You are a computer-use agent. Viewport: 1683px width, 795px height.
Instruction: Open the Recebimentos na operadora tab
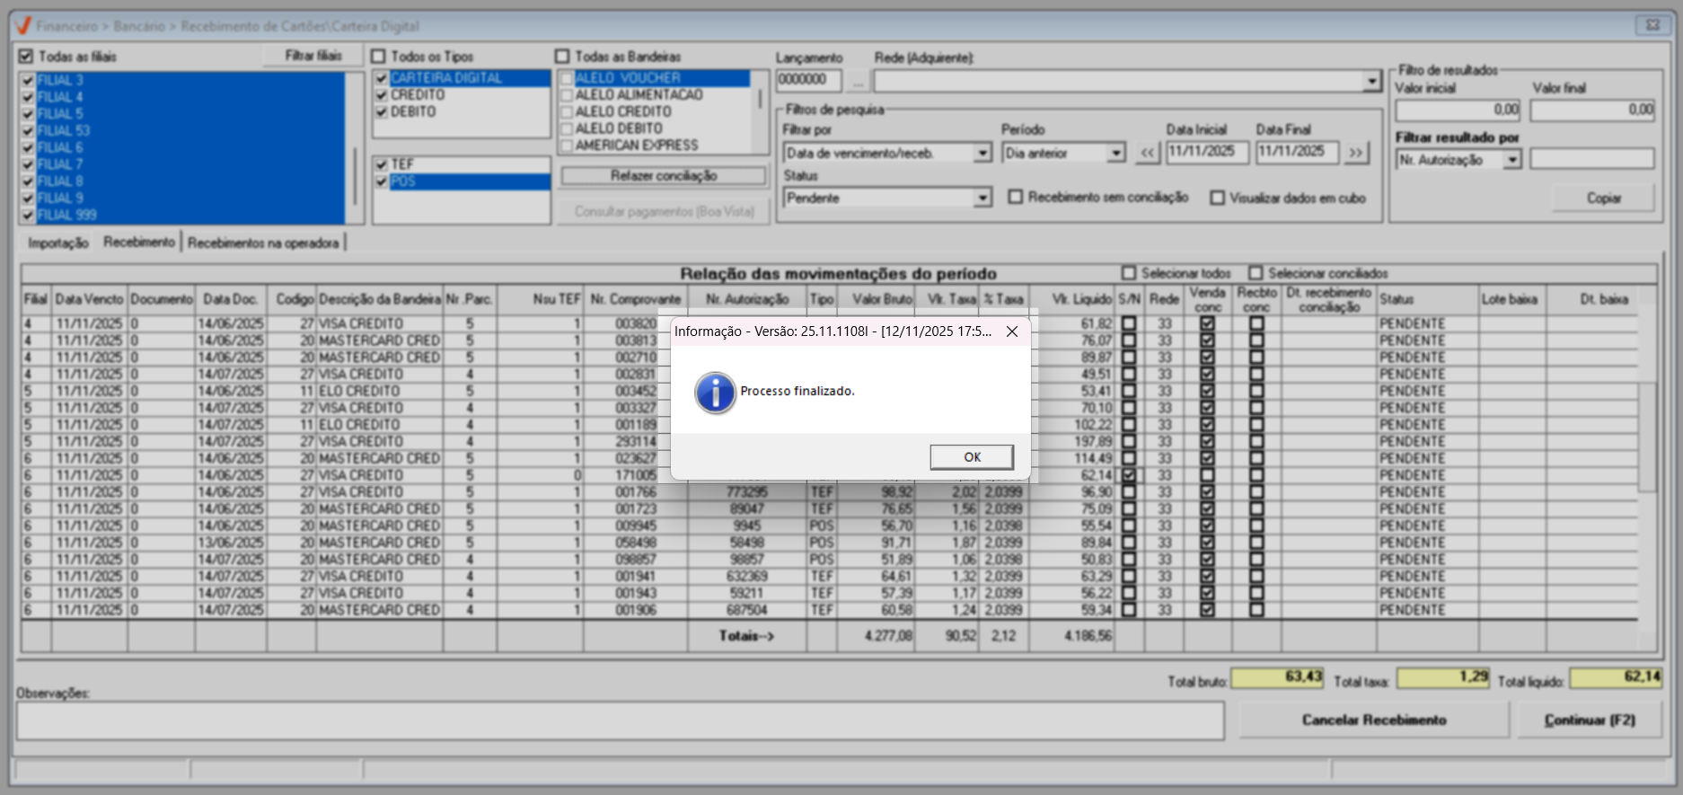pyautogui.click(x=263, y=243)
